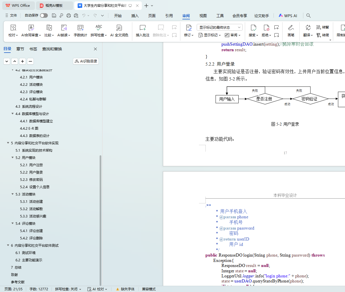Close the navigation pane with X
Viewport: 345px width, 292px height.
95,49
